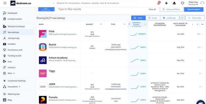Viewport: 206px width, 104px height.
Task: Click Flink 109000% growth value
Action: coord(142,34)
